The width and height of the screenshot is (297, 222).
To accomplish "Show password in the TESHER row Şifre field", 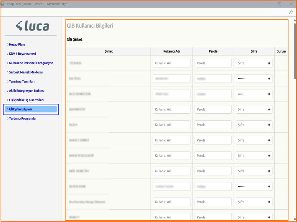I will [x=269, y=63].
